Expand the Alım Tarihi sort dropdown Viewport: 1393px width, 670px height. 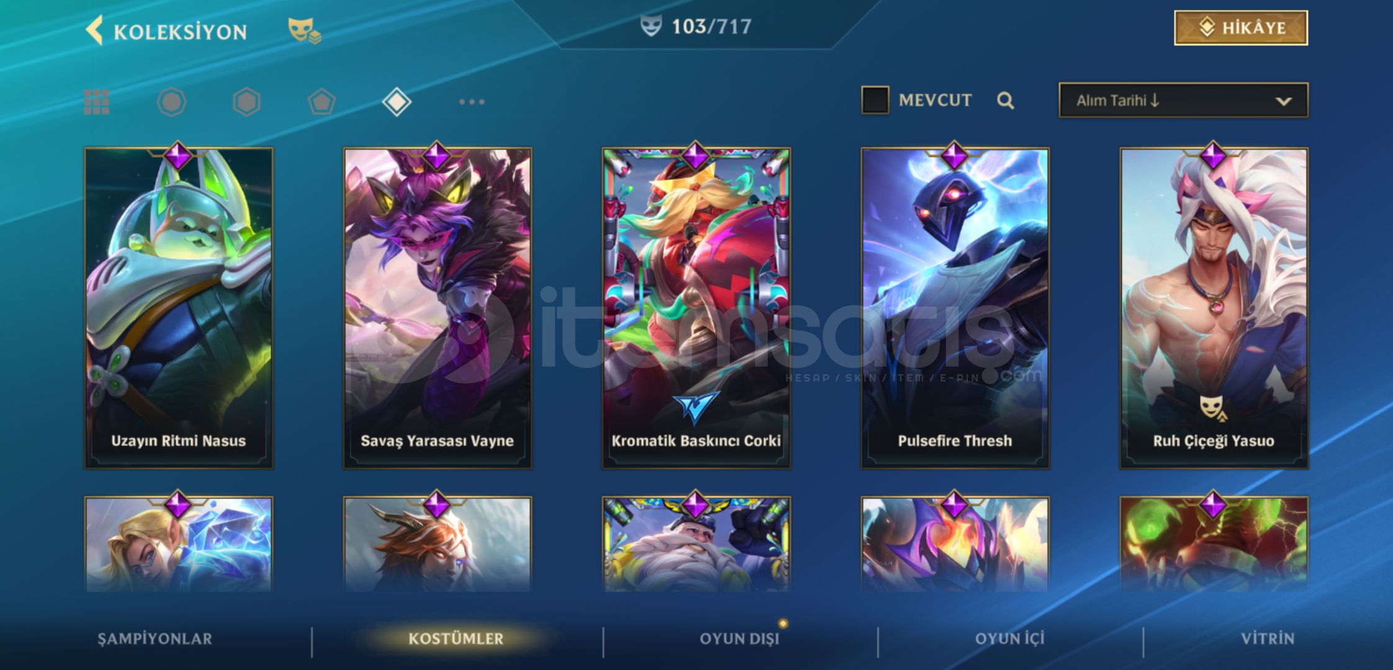click(x=1183, y=100)
